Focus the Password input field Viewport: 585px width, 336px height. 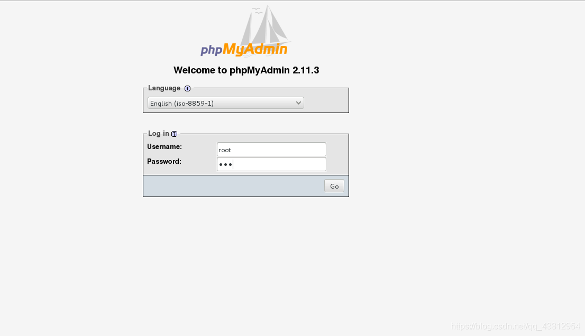[x=271, y=164]
